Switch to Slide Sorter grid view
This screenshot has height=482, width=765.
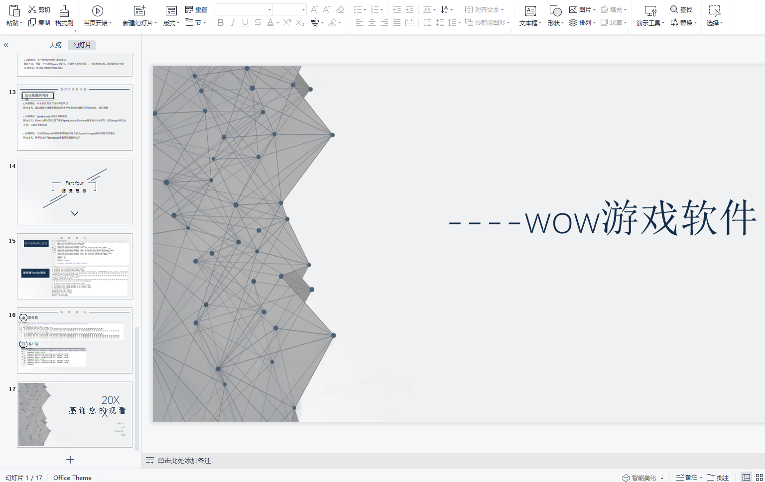click(x=759, y=478)
